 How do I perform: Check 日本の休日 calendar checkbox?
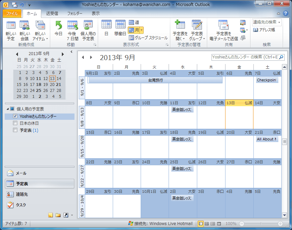pyautogui.click(x=15, y=123)
